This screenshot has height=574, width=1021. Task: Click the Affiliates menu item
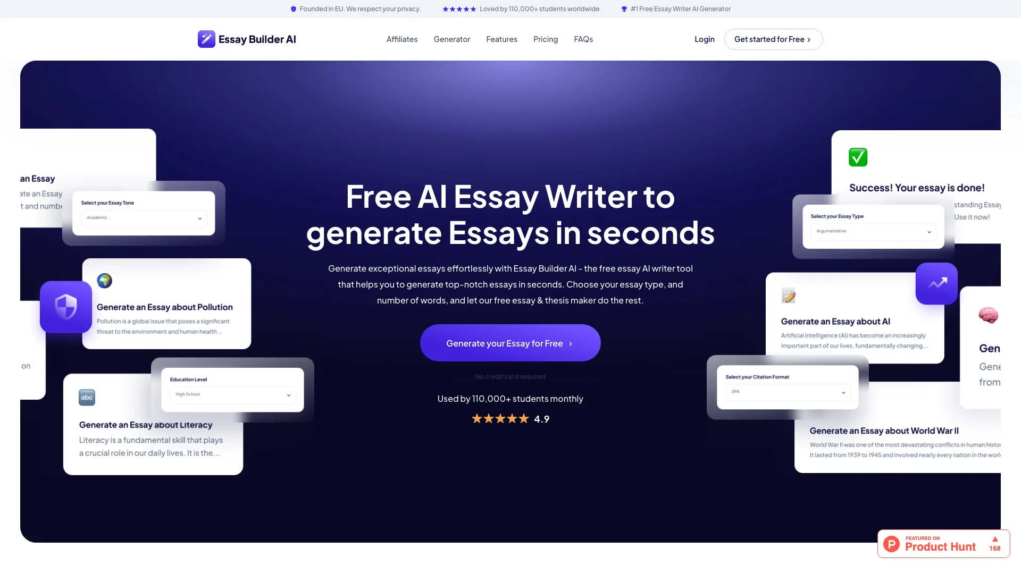[402, 39]
